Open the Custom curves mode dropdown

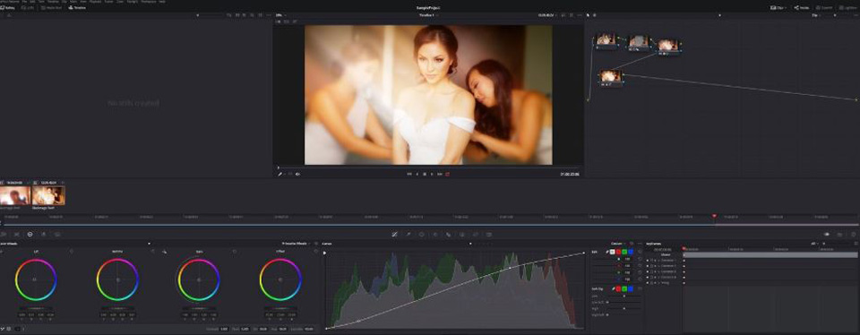(x=619, y=244)
